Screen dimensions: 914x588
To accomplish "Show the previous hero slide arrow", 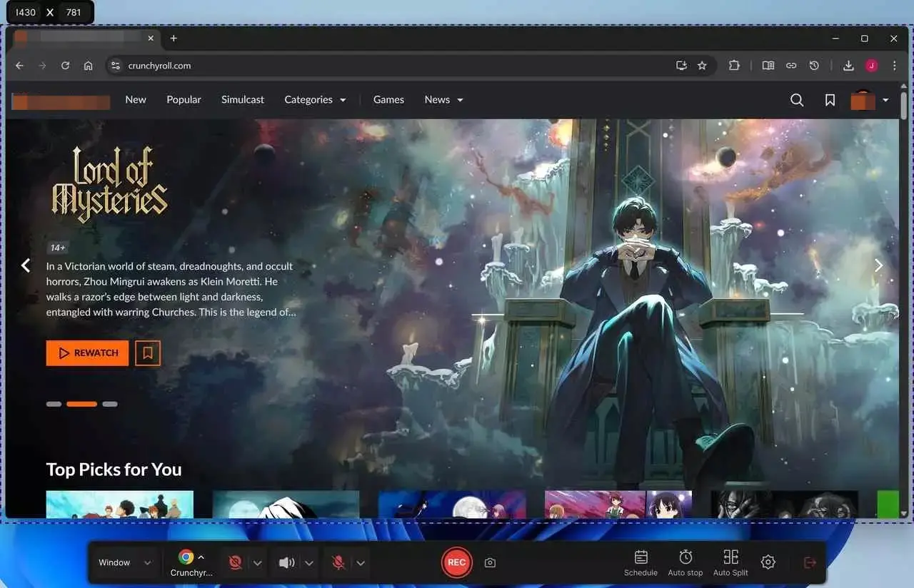I will click(26, 265).
